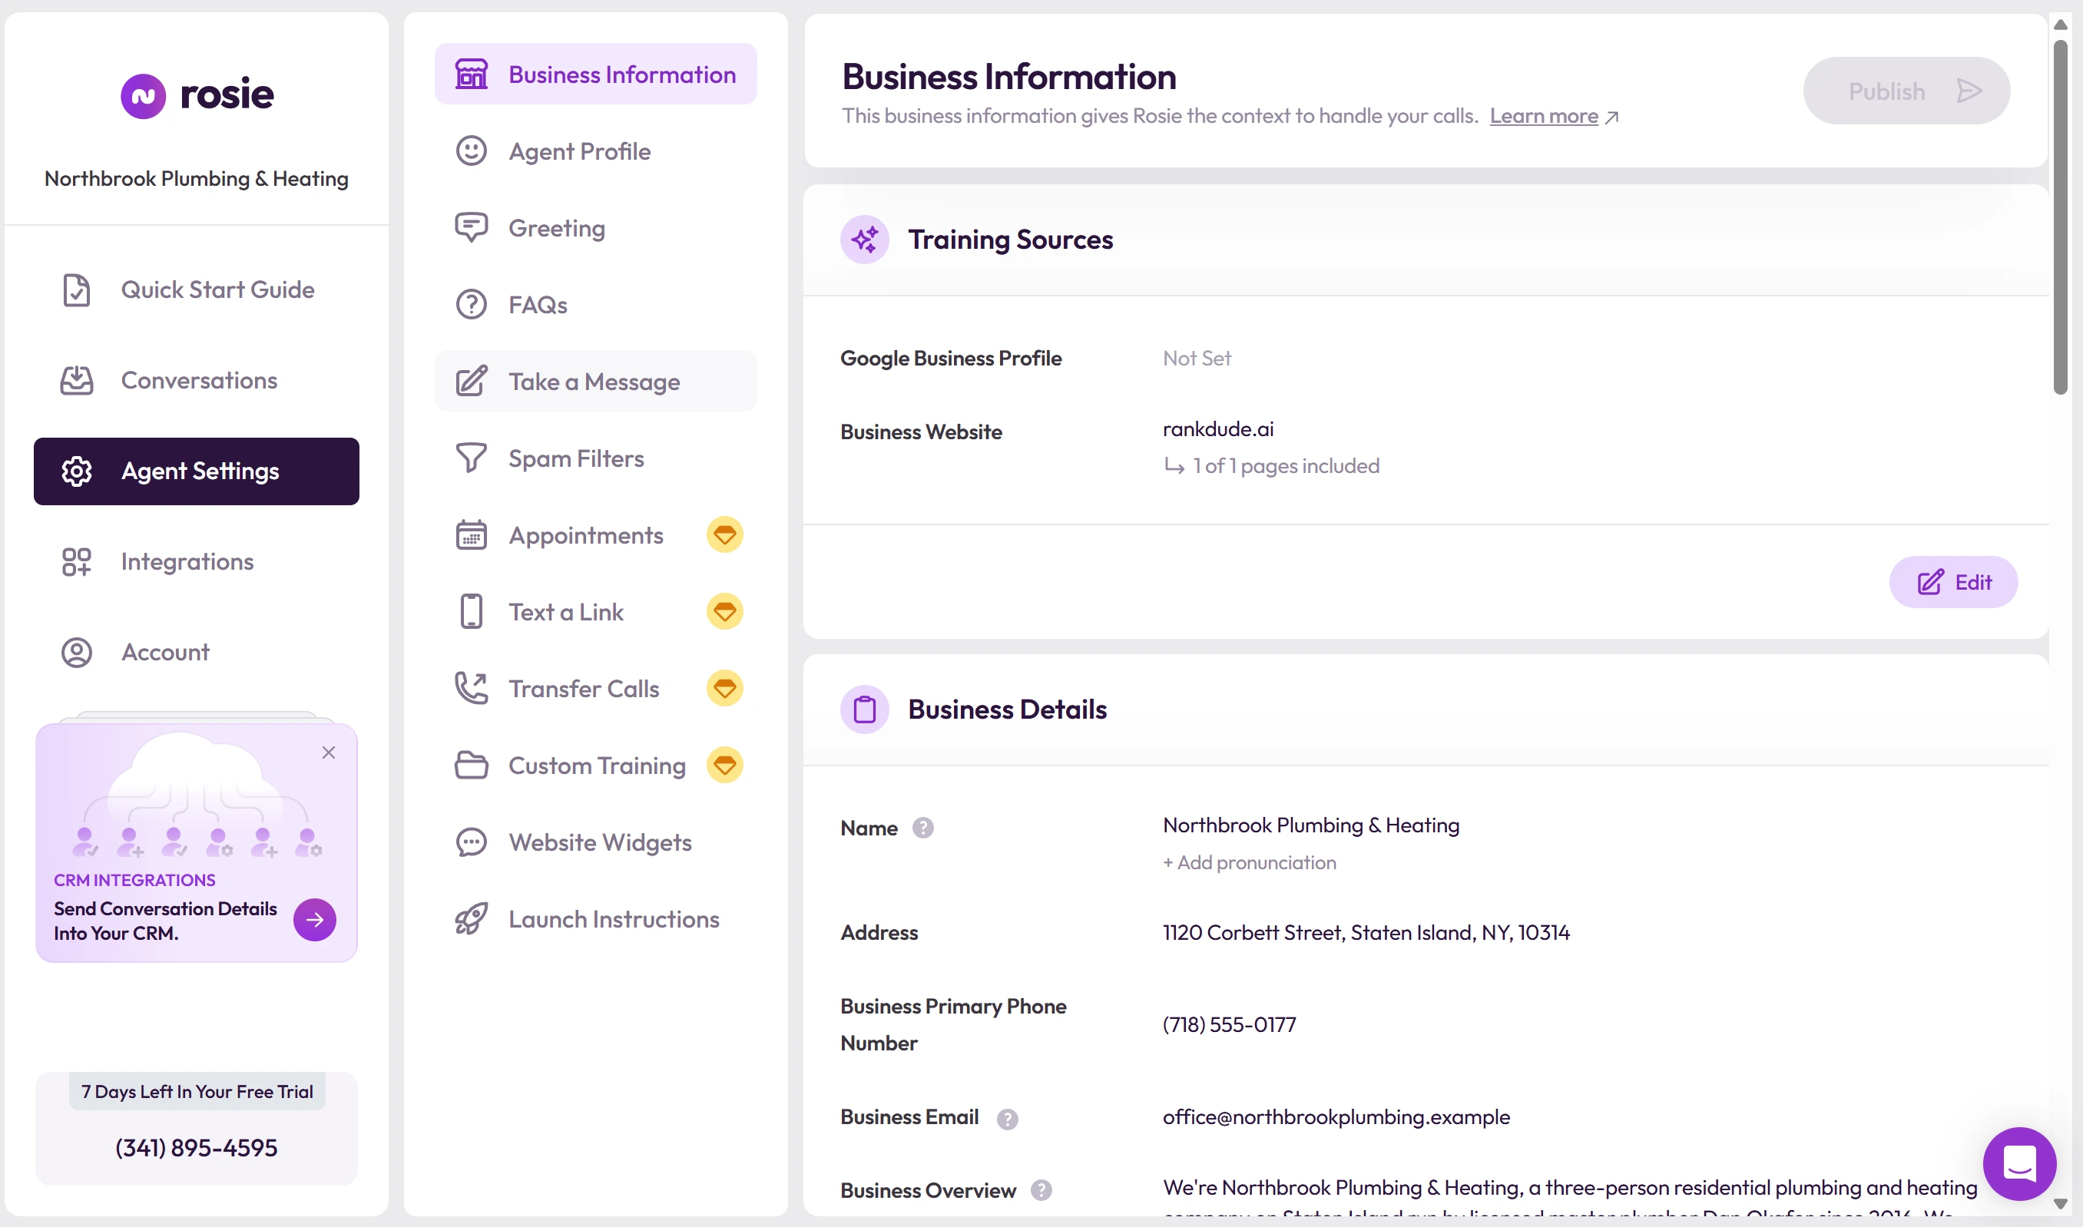Screen dimensions: 2083x1227
Task: Click the Appointments calendar icon
Action: pos(472,535)
